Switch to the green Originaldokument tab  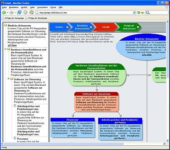129,27
